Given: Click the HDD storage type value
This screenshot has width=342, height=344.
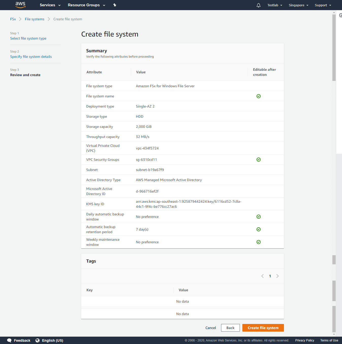Looking at the screenshot, I should (140, 116).
